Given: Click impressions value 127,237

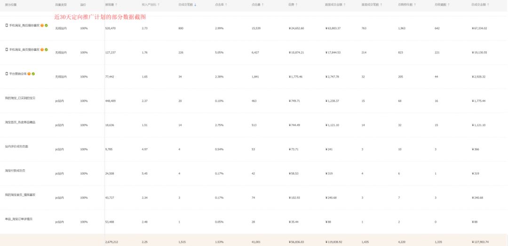Looking at the screenshot, I should [111, 53].
